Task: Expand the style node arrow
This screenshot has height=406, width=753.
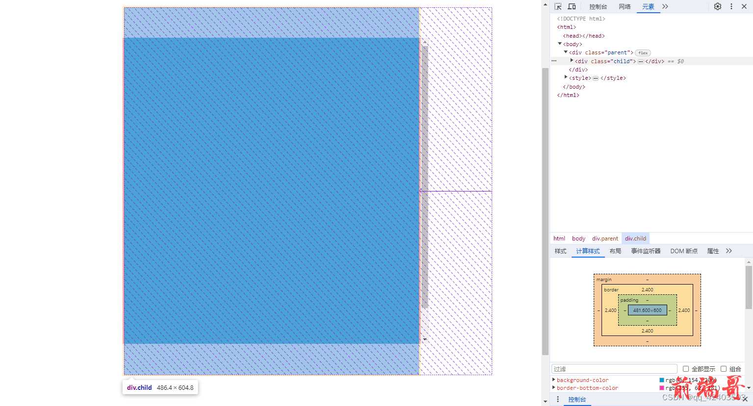Action: point(566,77)
